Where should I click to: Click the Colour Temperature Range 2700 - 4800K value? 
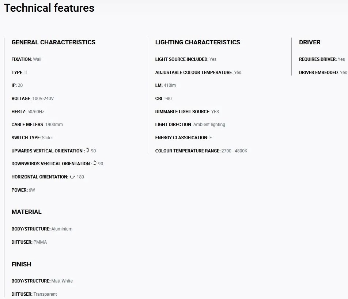pyautogui.click(x=234, y=151)
